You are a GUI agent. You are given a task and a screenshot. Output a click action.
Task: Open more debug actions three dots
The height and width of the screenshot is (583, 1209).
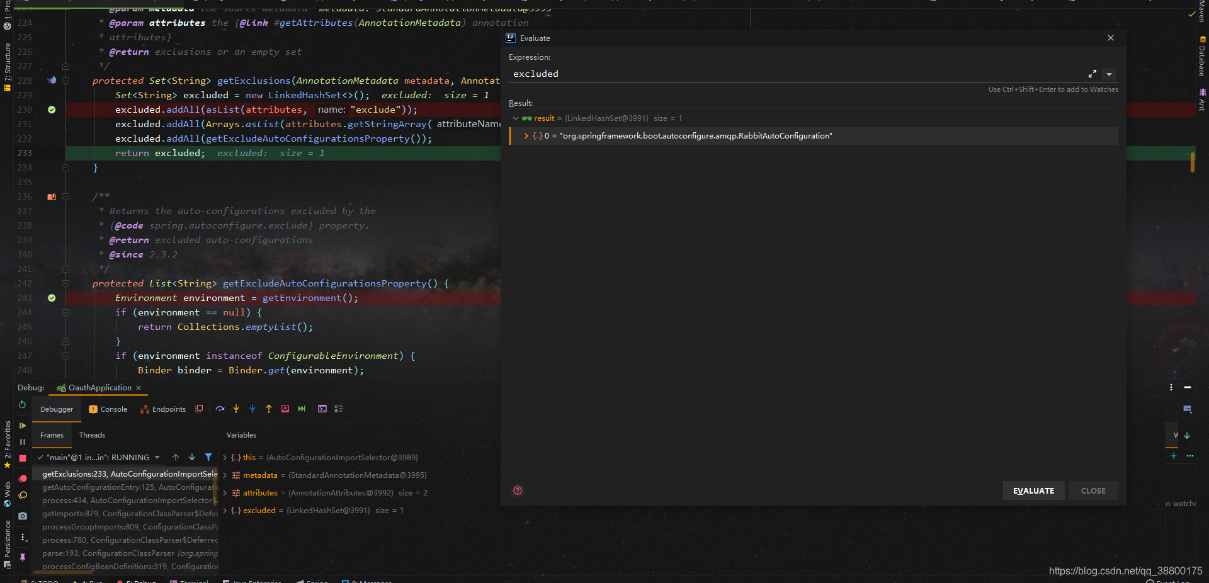(23, 537)
